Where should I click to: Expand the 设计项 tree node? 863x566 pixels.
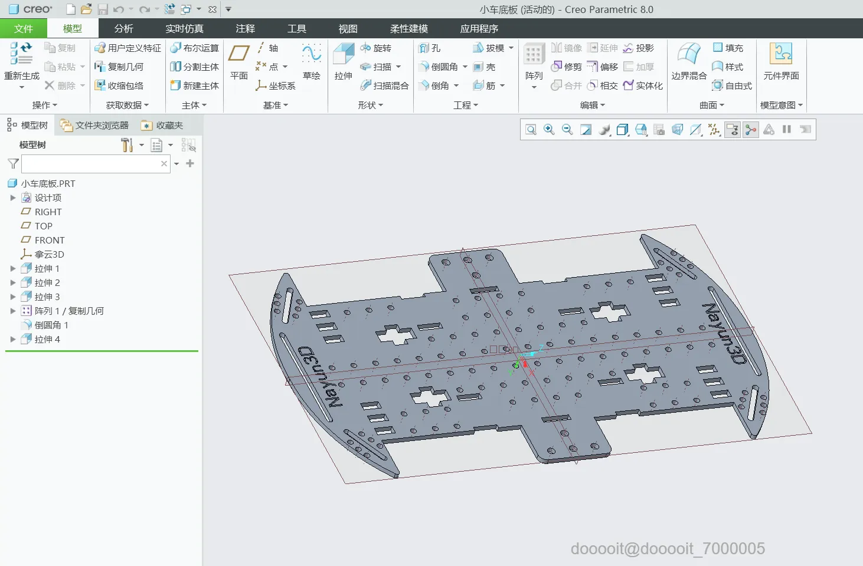[x=13, y=198]
